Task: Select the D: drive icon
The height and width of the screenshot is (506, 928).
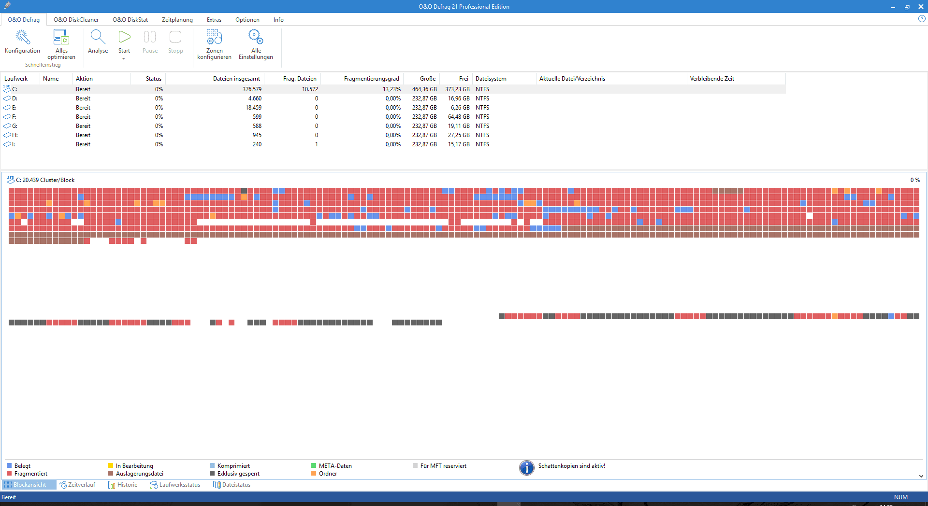Action: (x=7, y=98)
